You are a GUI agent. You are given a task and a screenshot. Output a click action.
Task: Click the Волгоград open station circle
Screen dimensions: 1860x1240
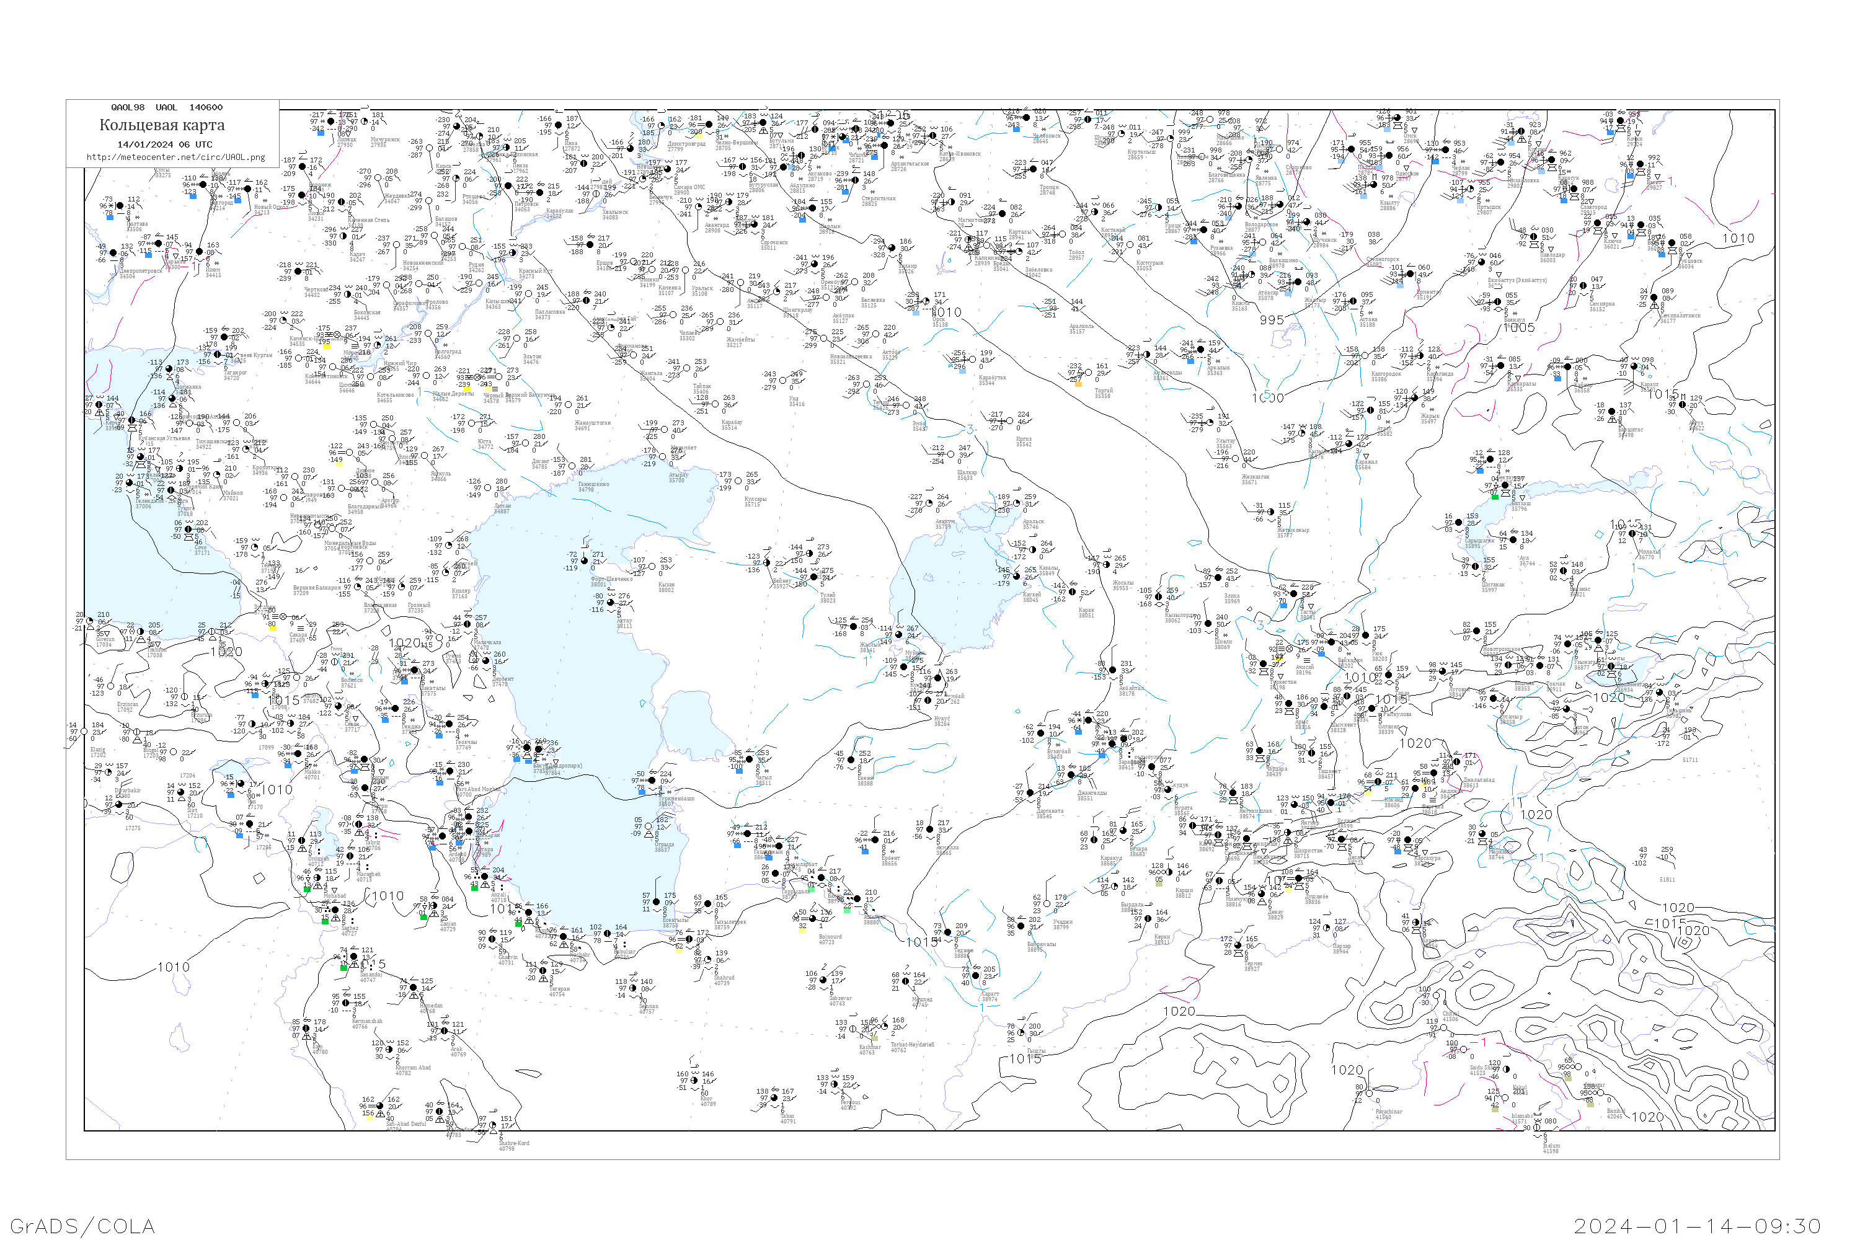[x=428, y=334]
